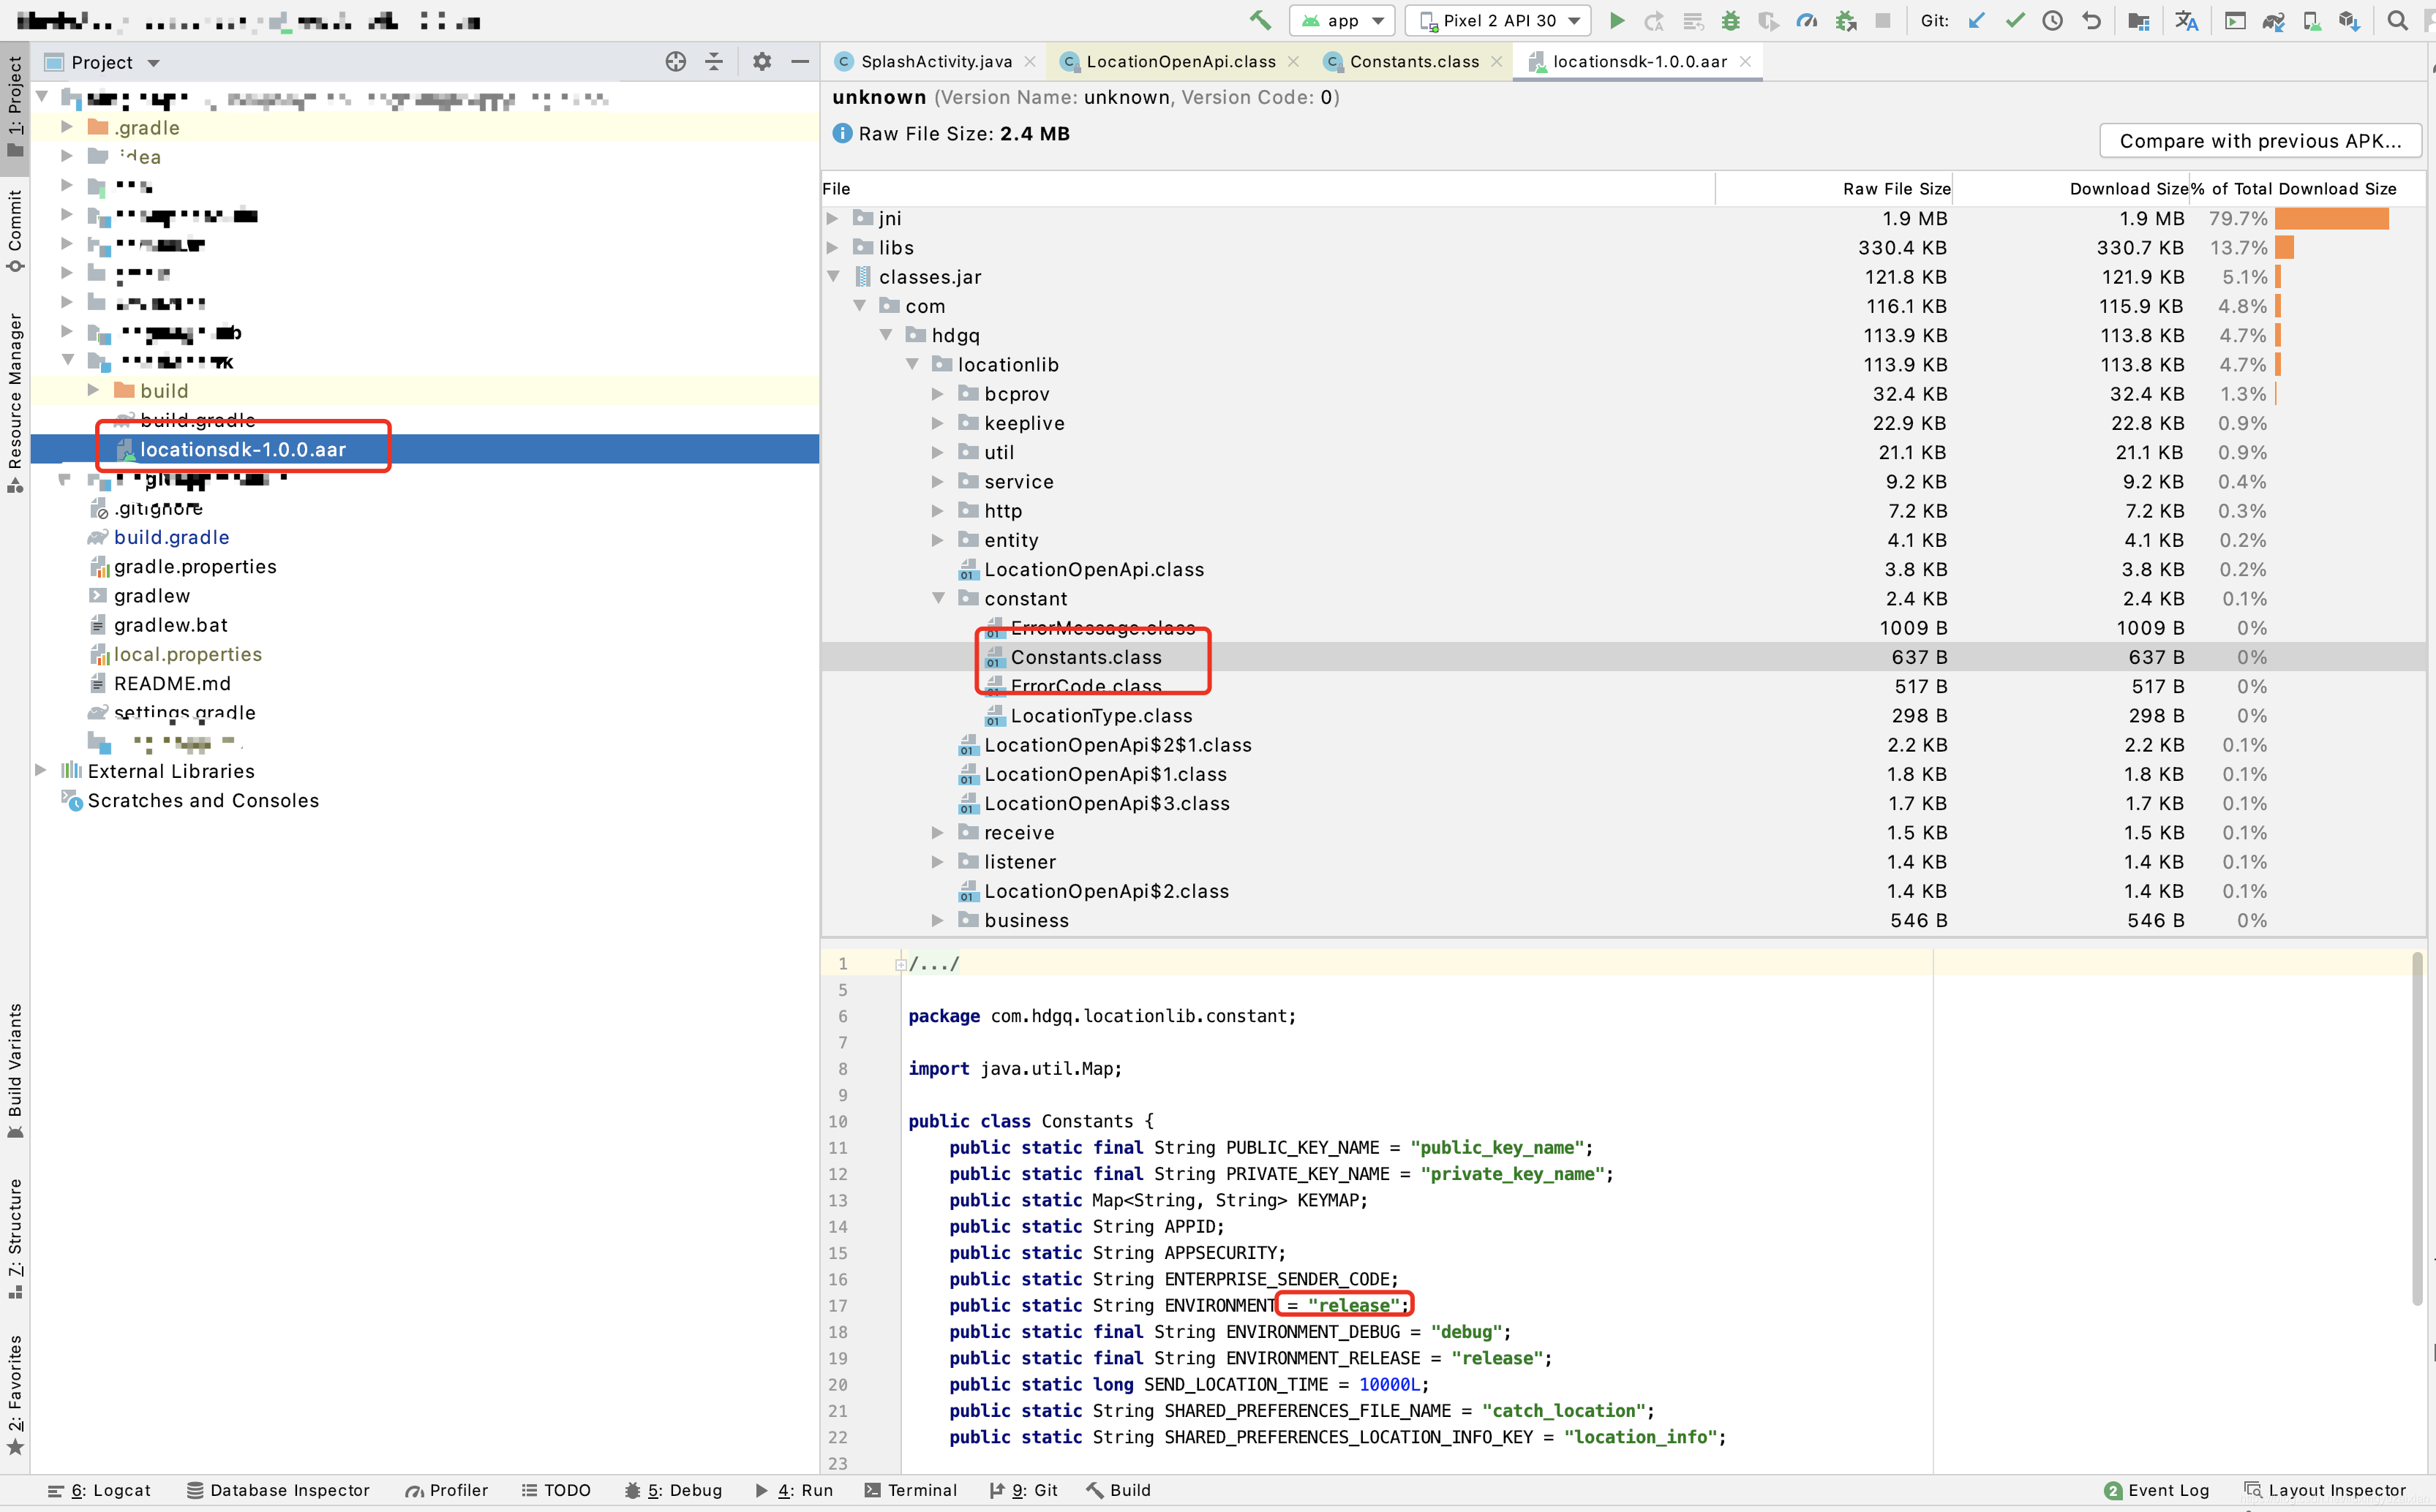
Task: Expand External Libraries in project tree
Action: click(40, 770)
